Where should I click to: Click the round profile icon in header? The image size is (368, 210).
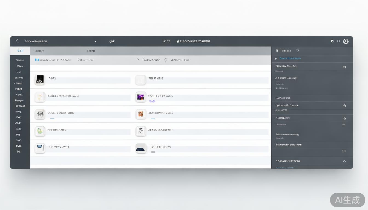[346, 41]
